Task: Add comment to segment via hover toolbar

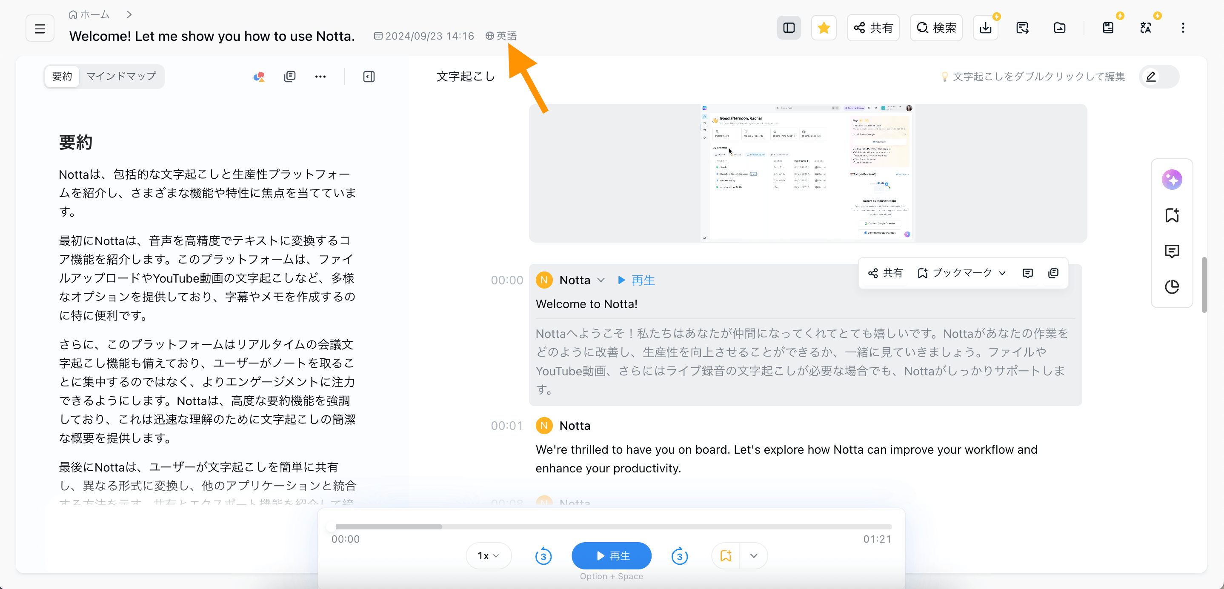Action: [x=1028, y=273]
